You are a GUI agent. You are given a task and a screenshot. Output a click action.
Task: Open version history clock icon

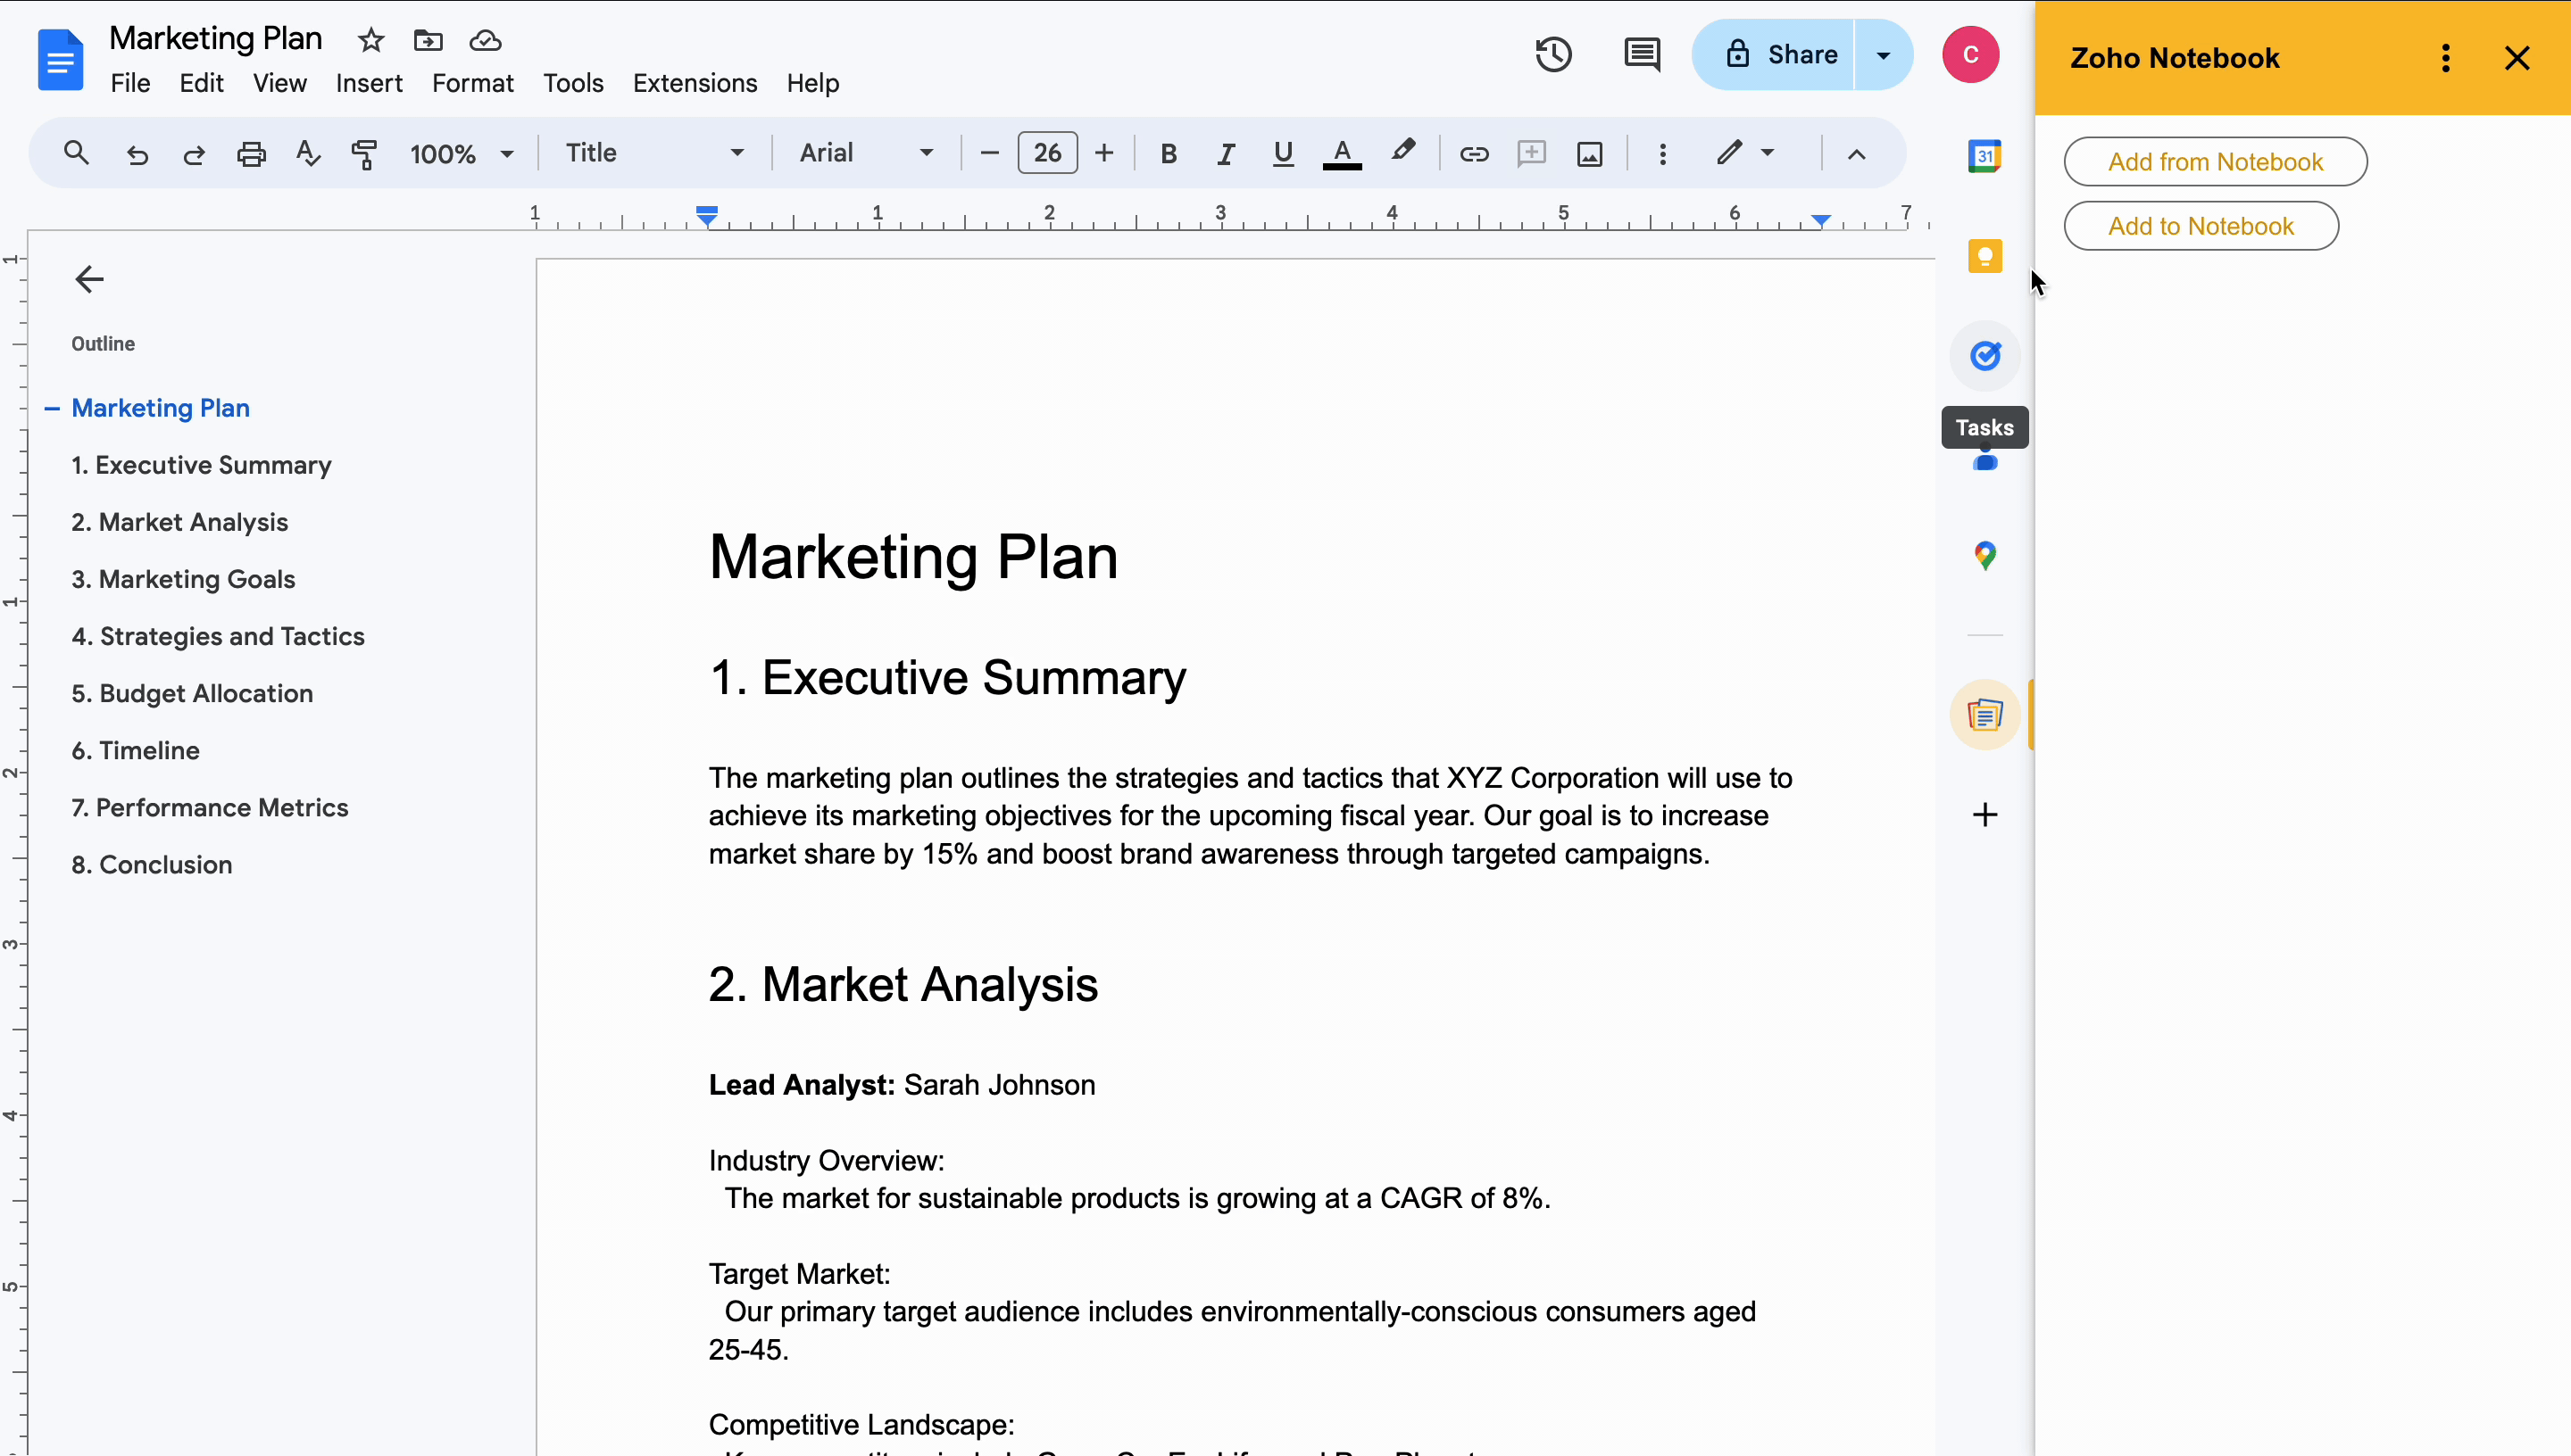[x=1552, y=55]
